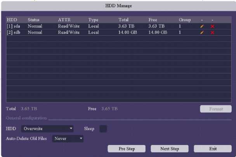This screenshot has height=157, width=236.
Task: Click the pencil edit icon for sdb
Action: coord(202,33)
